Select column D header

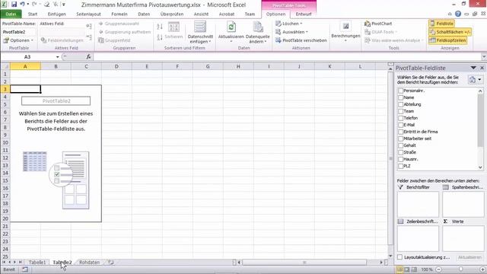coord(116,66)
